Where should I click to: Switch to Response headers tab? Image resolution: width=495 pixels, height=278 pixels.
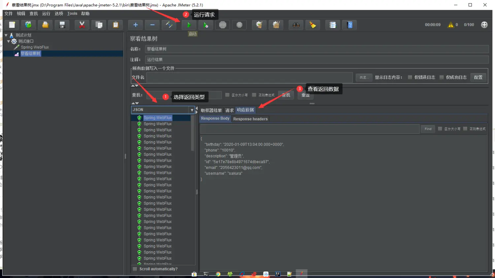pos(250,119)
